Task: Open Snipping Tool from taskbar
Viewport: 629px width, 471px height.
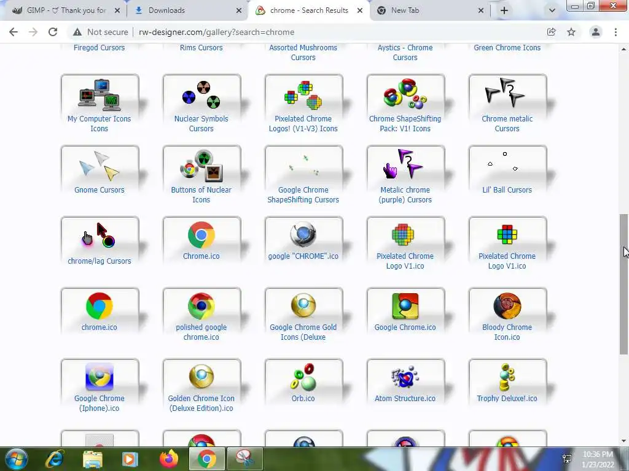Action: 245,459
